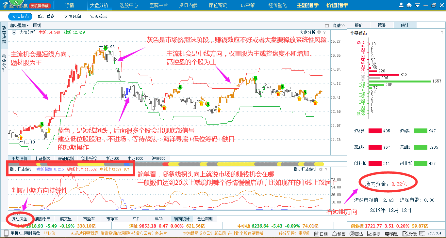The height and width of the screenshot is (238, 446).
Task: Click the gear icon beside 横向样本统计
Action: click(320, 169)
